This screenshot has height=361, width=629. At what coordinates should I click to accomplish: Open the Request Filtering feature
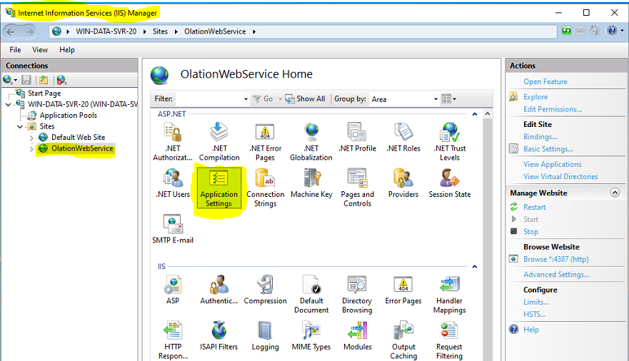pyautogui.click(x=449, y=340)
